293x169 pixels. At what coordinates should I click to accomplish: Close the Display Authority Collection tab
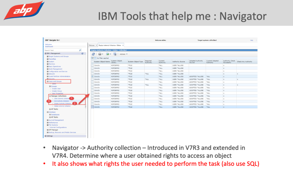click(123, 45)
